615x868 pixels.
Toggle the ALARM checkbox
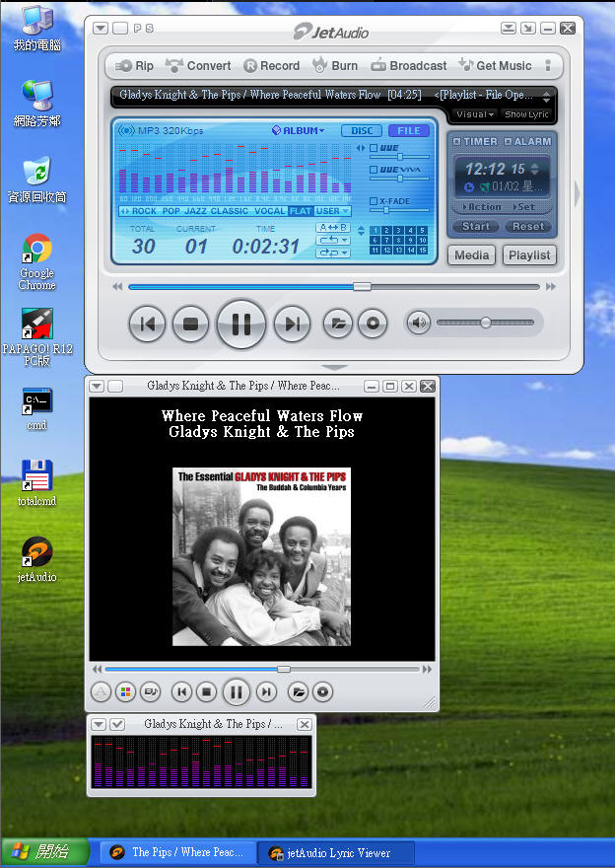click(508, 142)
